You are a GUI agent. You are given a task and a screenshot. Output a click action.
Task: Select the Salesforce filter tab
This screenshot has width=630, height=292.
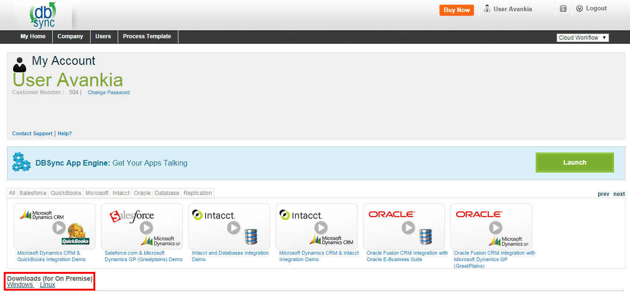click(x=33, y=193)
